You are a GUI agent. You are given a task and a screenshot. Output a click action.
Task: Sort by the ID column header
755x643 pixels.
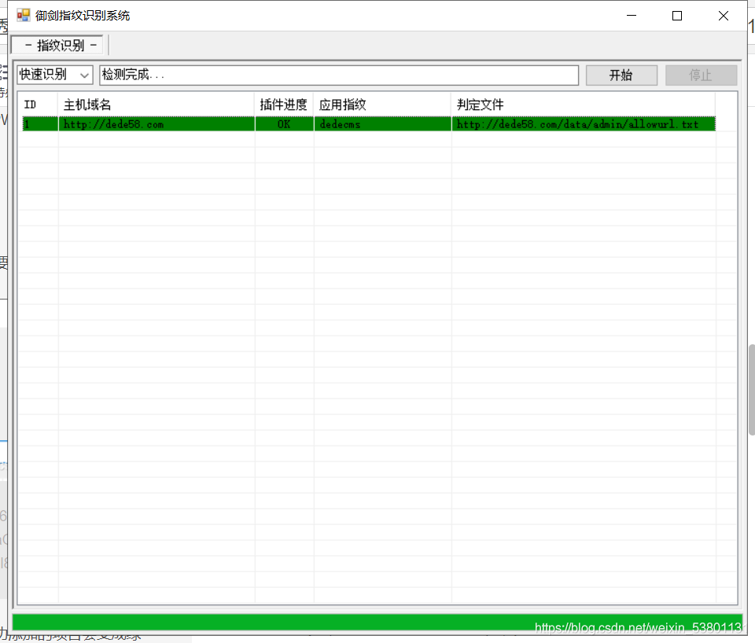[39, 105]
